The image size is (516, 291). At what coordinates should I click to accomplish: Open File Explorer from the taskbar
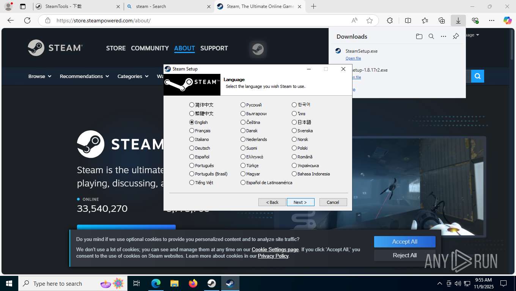[174, 283]
